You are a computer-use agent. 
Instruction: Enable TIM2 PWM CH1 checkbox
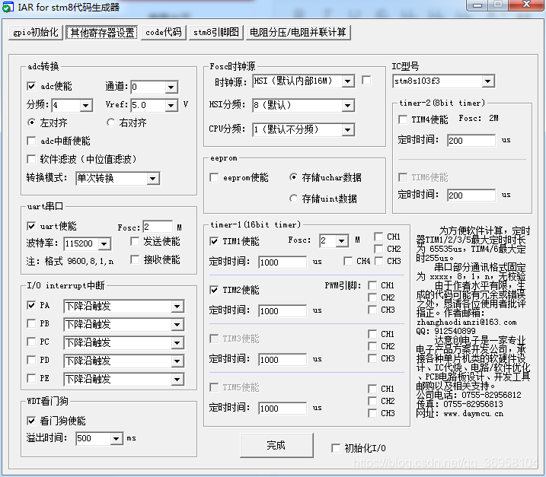[372, 285]
